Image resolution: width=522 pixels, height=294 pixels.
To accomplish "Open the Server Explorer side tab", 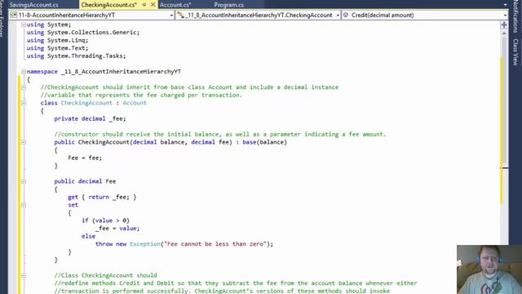I will click(2, 20).
